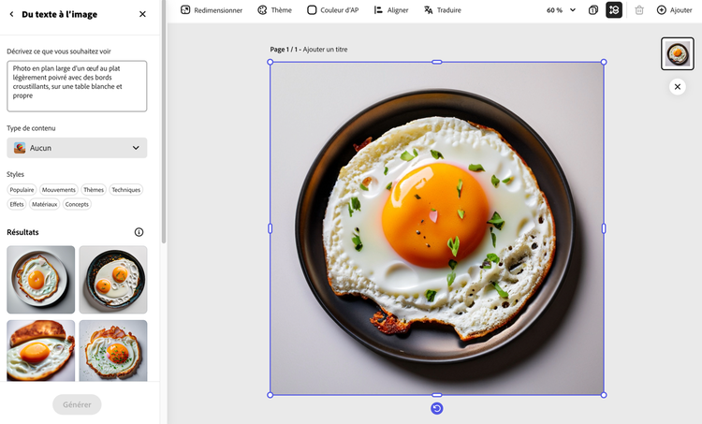Click the bottom-right corner selection handle

(604, 395)
